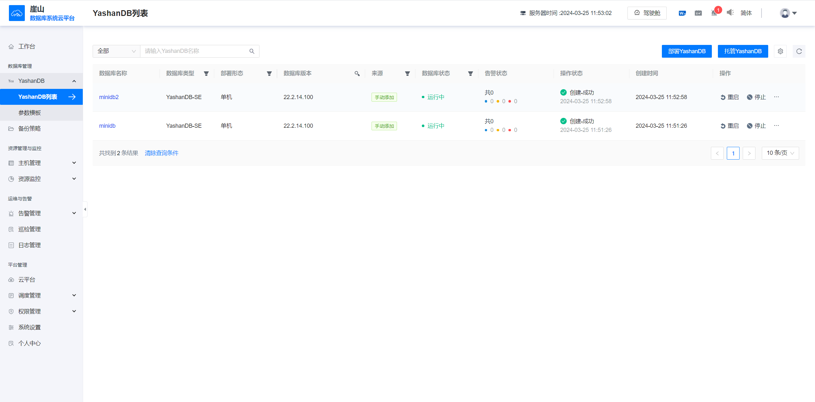The height and width of the screenshot is (402, 815).
Task: Open table column settings gear icon
Action: pos(780,51)
